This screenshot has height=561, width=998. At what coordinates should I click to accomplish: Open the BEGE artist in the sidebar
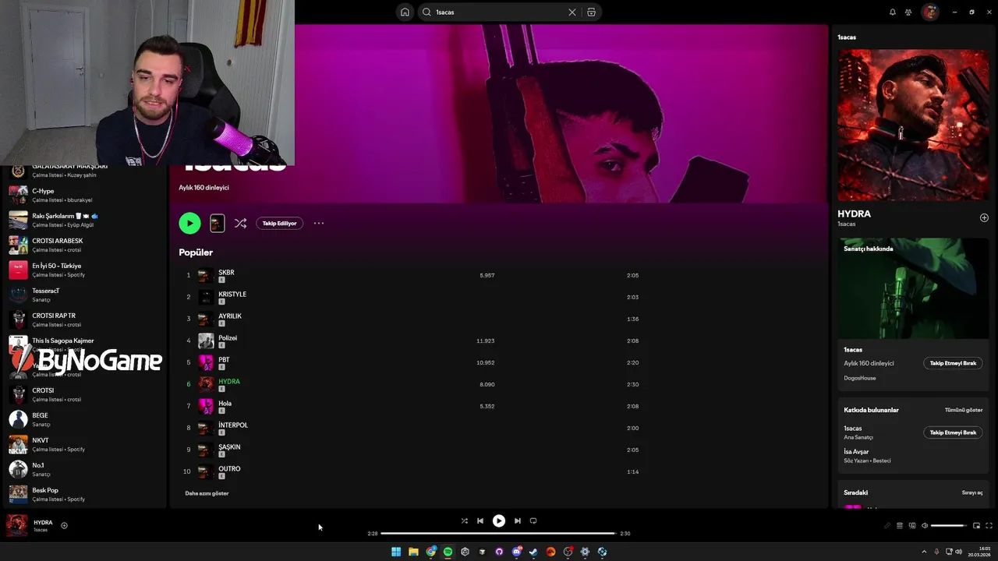coord(84,419)
